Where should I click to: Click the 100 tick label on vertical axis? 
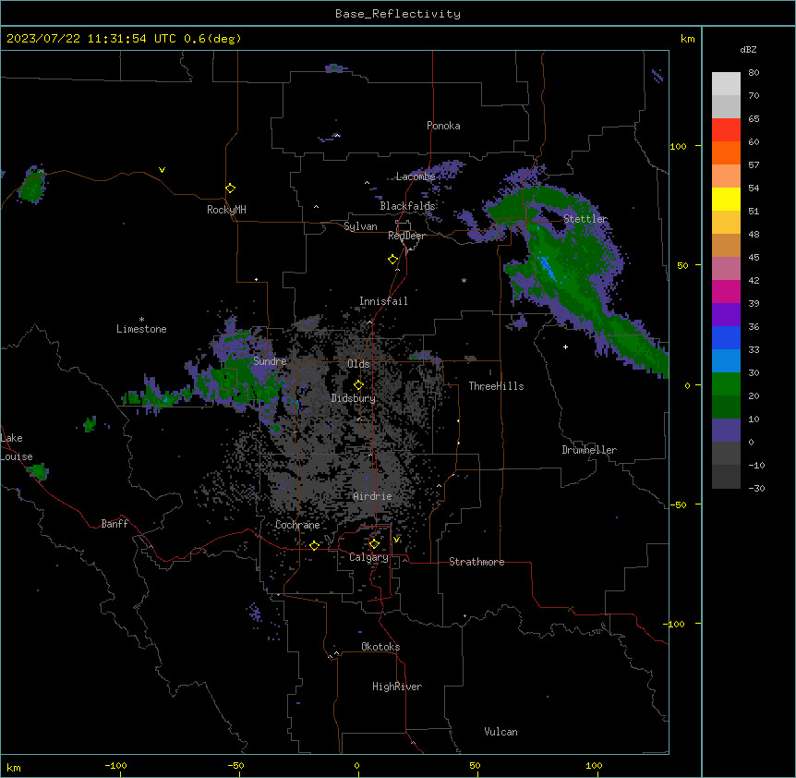pyautogui.click(x=678, y=146)
